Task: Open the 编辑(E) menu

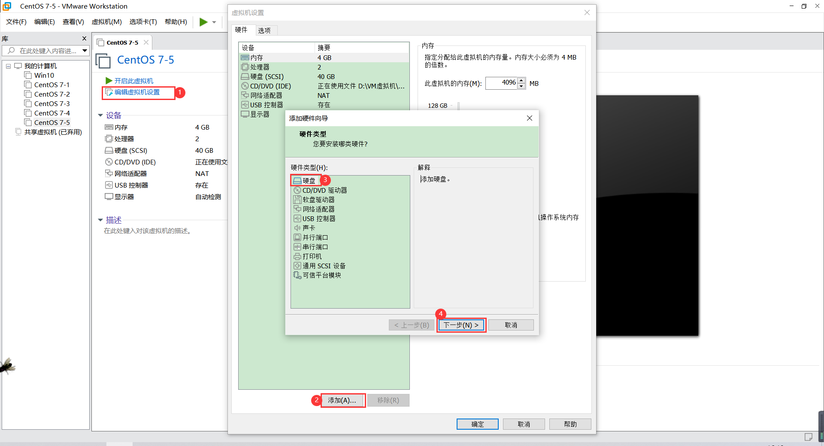Action: coord(45,22)
